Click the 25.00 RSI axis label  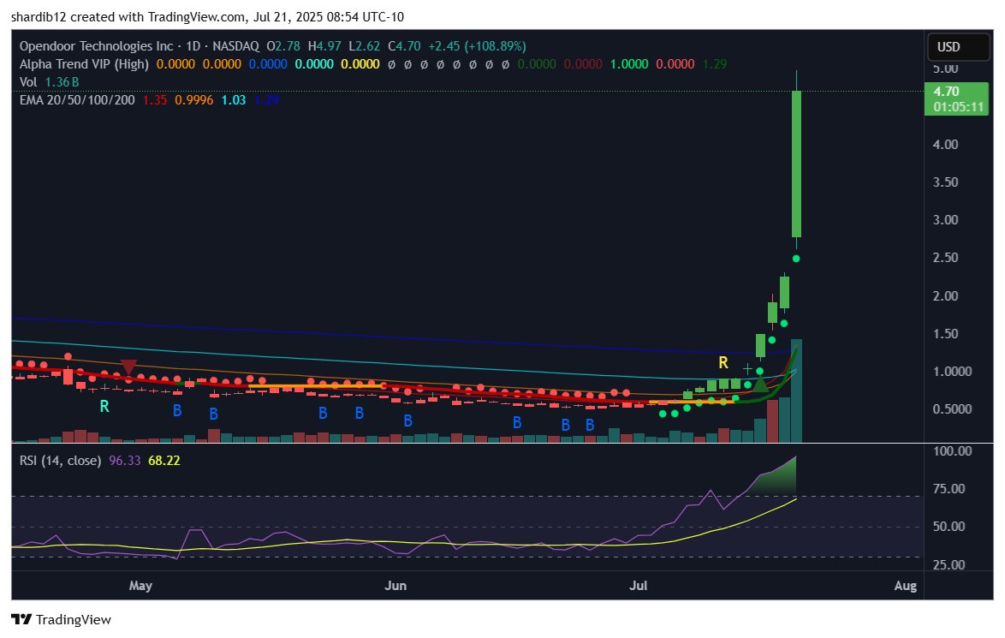coord(949,565)
